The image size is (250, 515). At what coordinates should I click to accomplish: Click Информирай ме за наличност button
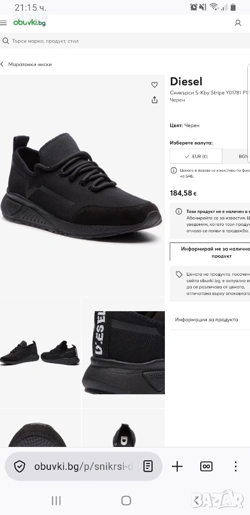click(x=210, y=252)
